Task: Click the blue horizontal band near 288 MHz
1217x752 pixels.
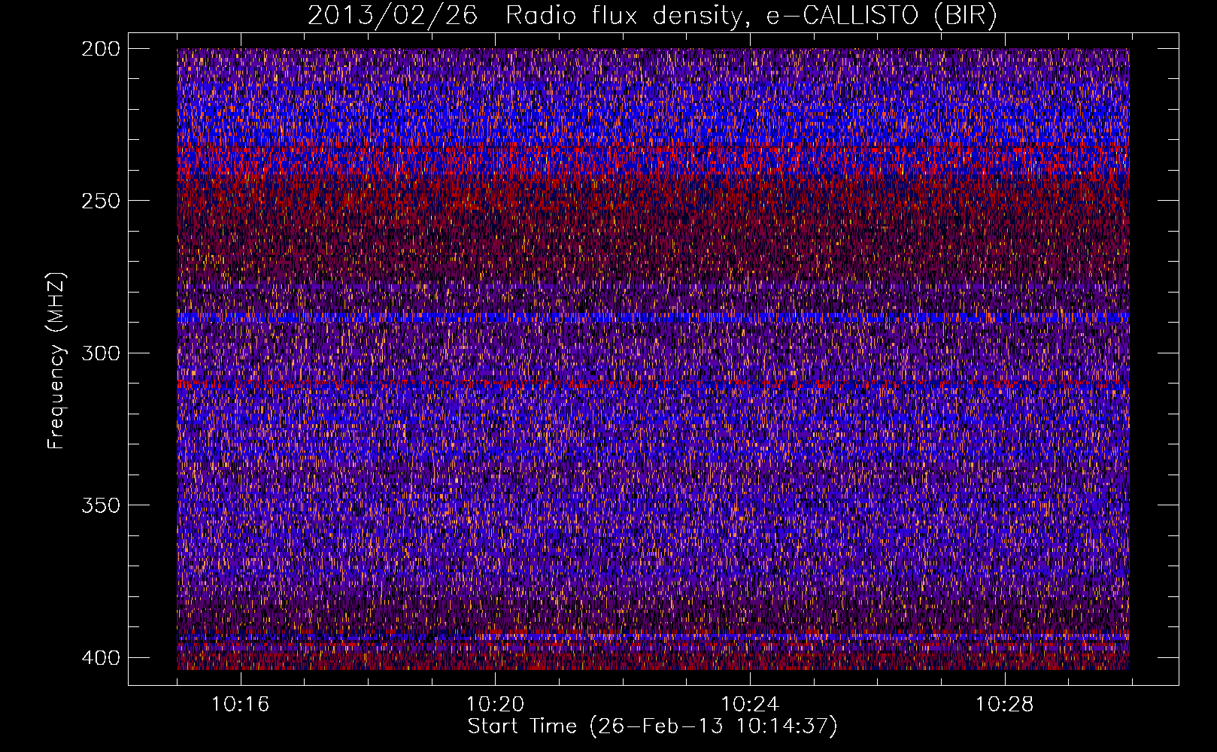Action: [653, 317]
